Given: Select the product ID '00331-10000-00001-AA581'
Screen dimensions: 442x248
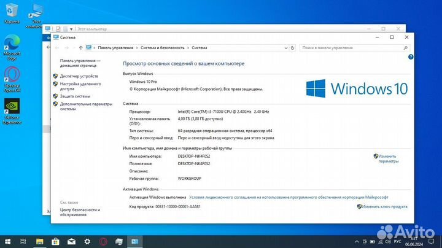Looking at the screenshot, I should coord(178,207).
